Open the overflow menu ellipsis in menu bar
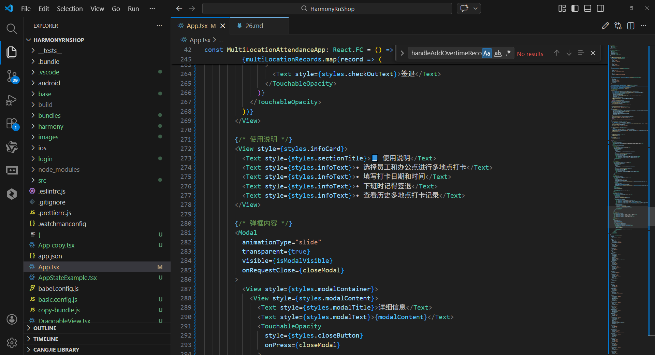The image size is (655, 355). click(x=152, y=9)
